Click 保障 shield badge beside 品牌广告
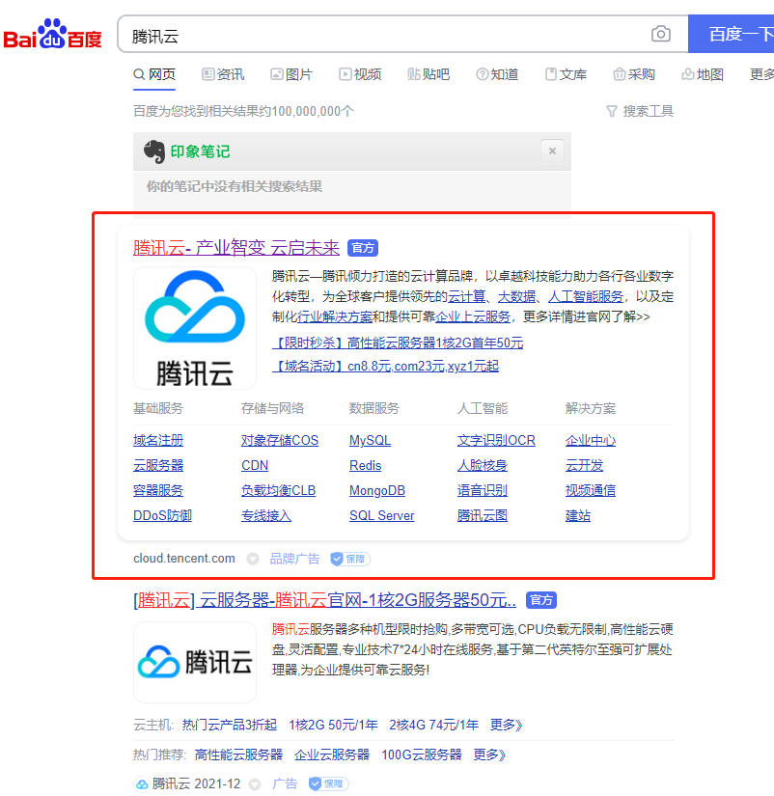The height and width of the screenshot is (796, 774). [x=350, y=559]
